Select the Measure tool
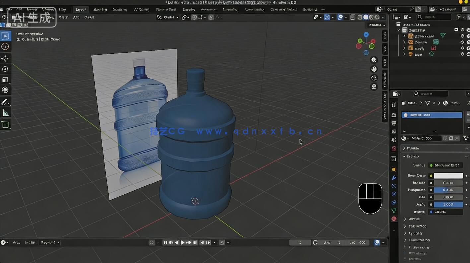 pyautogui.click(x=5, y=112)
